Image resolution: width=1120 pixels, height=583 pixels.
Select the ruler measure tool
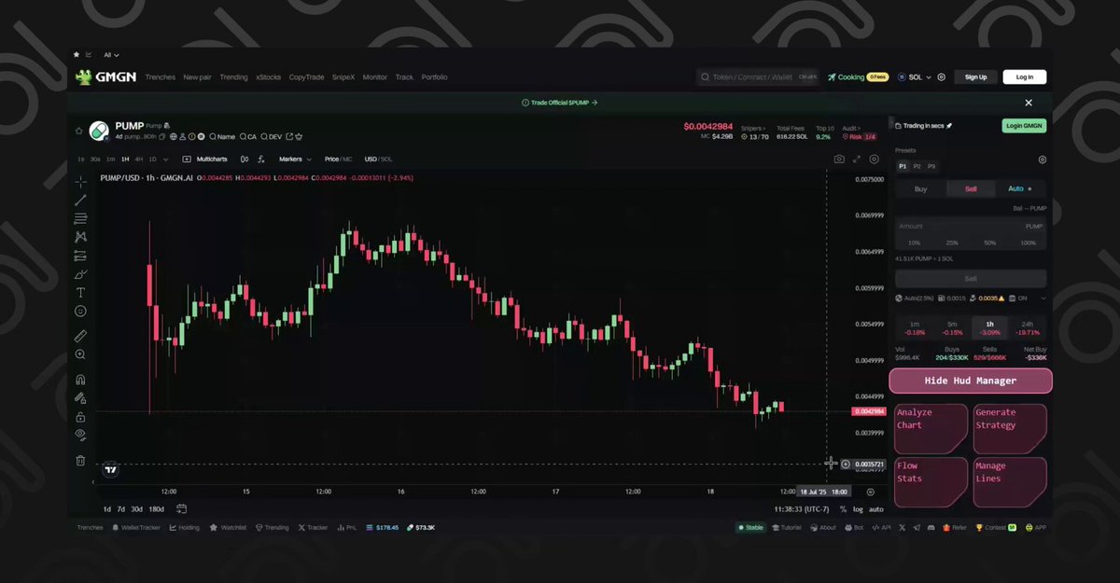pyautogui.click(x=80, y=336)
